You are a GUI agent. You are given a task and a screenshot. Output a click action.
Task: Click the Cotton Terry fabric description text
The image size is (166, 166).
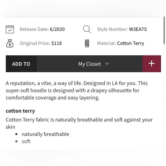click(79, 123)
